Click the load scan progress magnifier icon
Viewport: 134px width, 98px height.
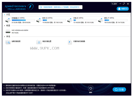(8, 42)
